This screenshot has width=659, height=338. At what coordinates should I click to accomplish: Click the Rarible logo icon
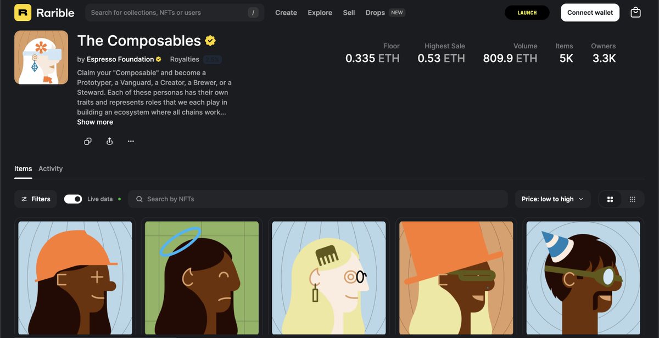(23, 12)
